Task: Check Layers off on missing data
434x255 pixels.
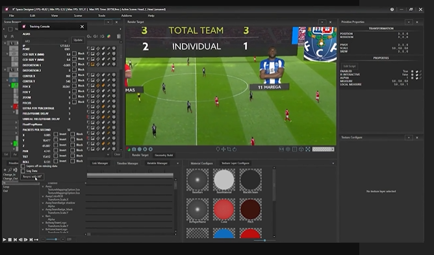Action: point(23,166)
